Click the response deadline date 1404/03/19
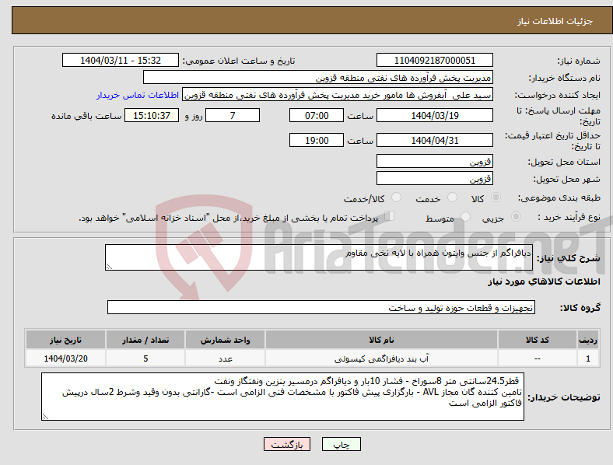613x465 pixels. coord(435,115)
